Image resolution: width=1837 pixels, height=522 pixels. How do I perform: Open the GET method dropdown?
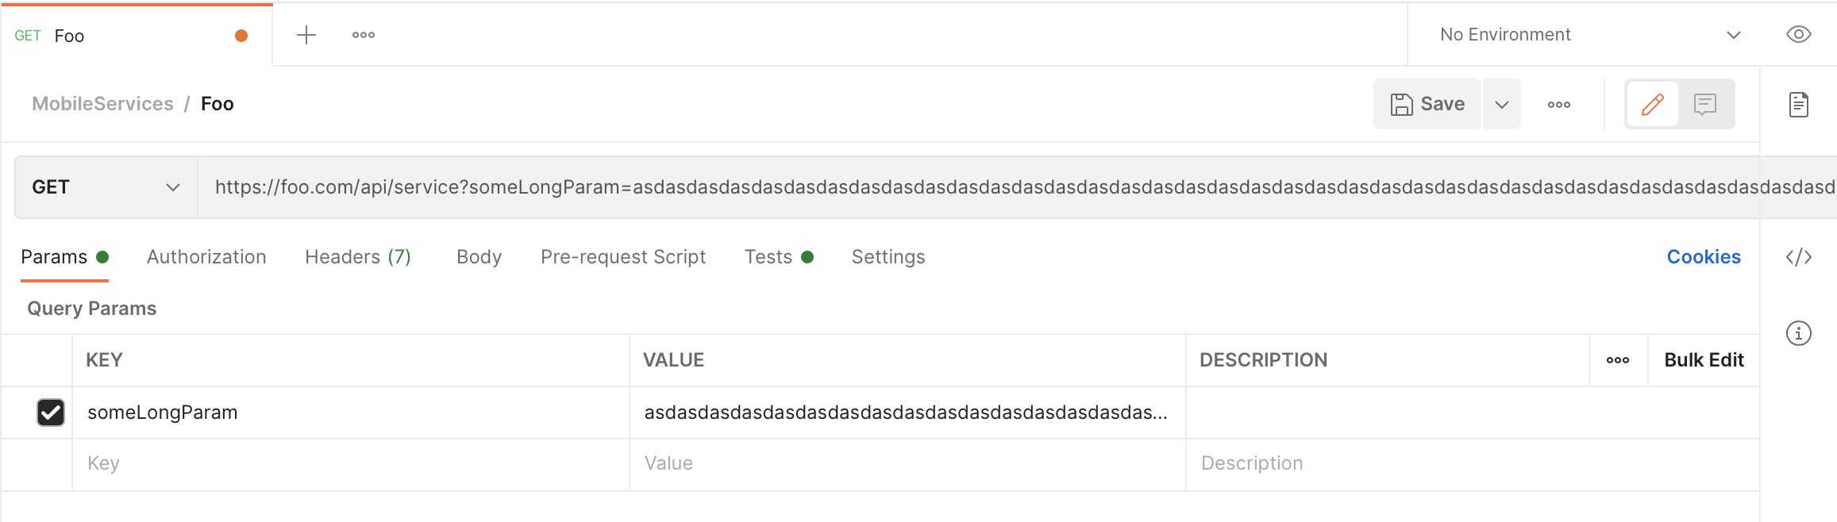coord(103,186)
